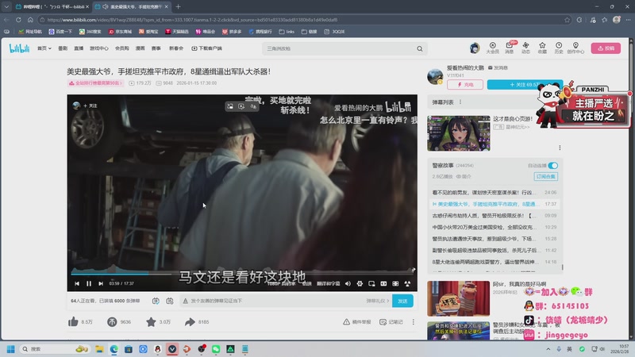
Task: Toggle the 自动连播 autoplay switch
Action: tap(552, 166)
